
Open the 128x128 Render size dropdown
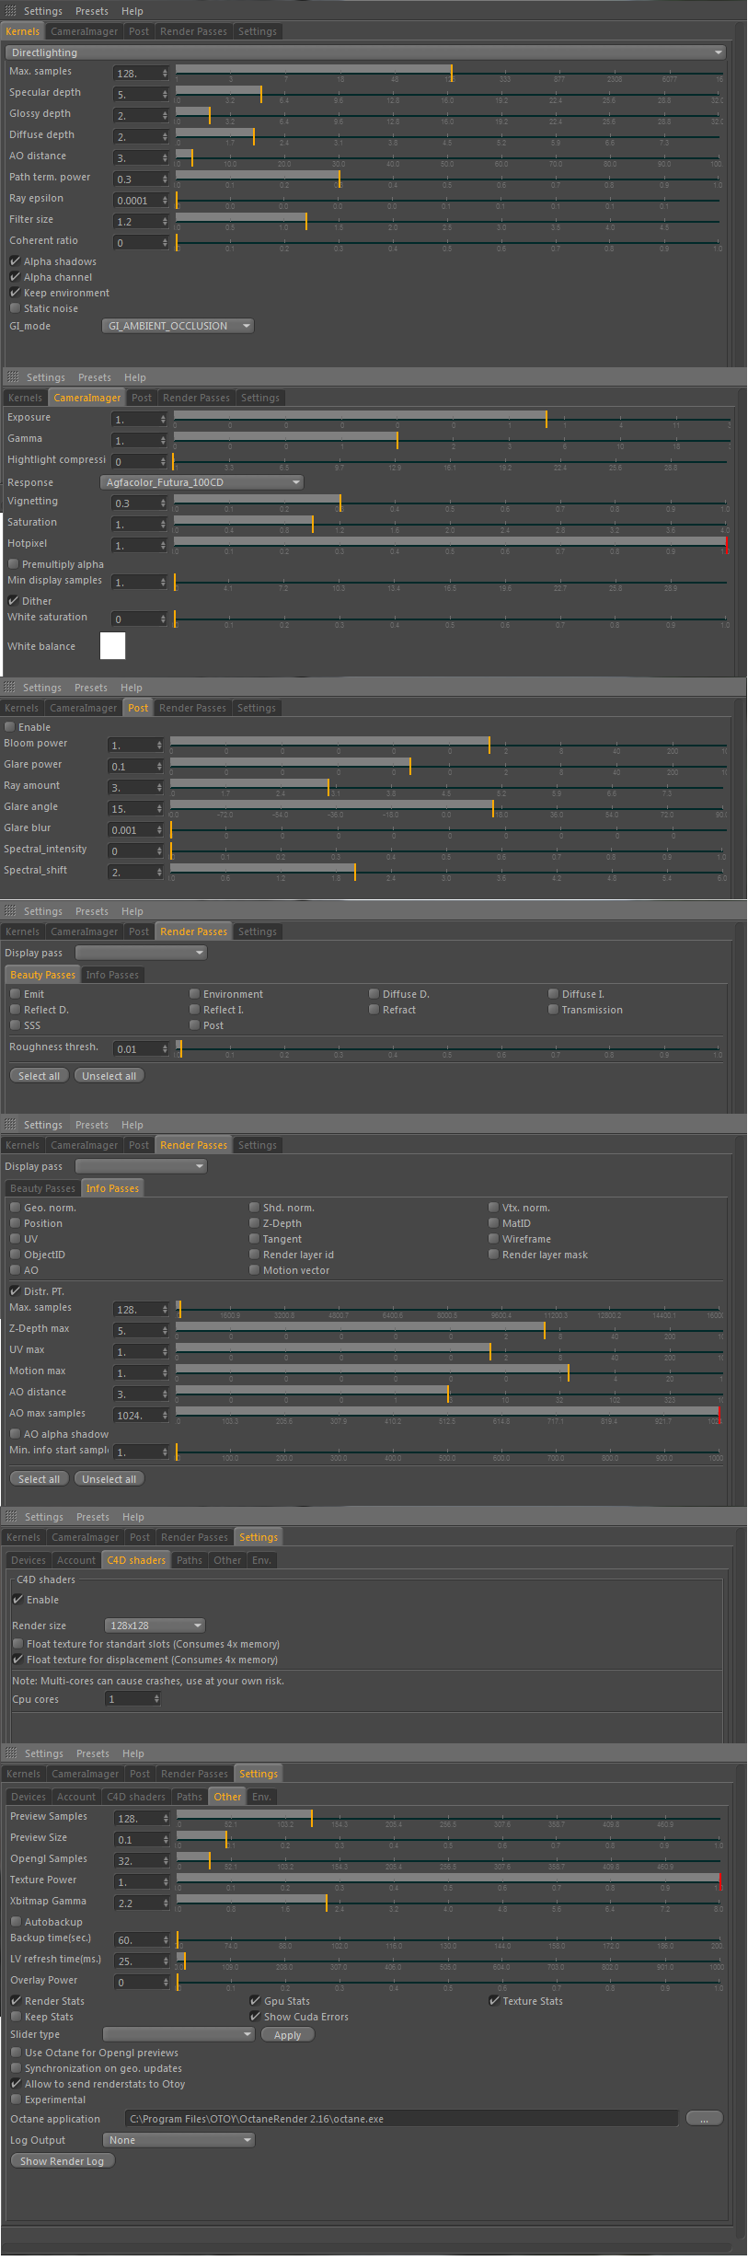(155, 1625)
